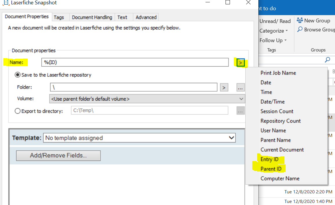
Task: Expand the Template dropdown
Action: tap(232, 138)
